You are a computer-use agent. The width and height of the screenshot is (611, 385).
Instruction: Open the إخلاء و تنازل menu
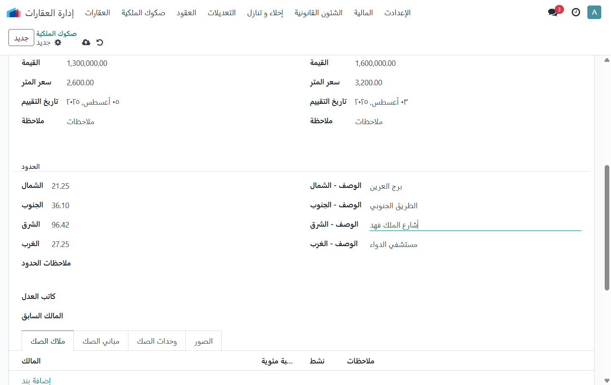tap(265, 13)
